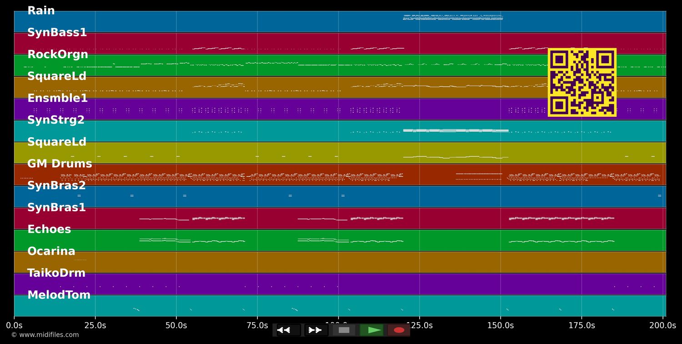Image resolution: width=682 pixels, height=344 pixels.
Task: Select the Rain track label
Action: tap(41, 11)
